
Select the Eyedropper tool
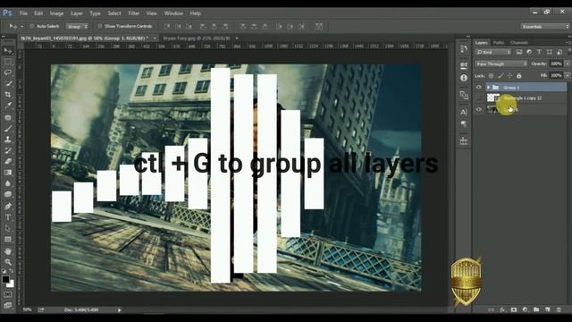coord(8,106)
